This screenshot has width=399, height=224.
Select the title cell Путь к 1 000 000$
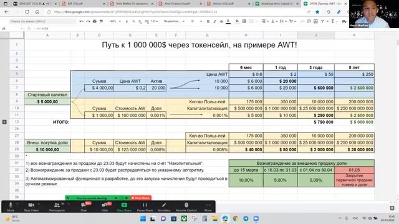pos(199,45)
